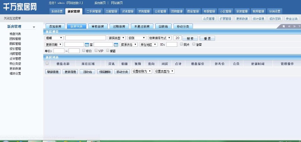
Task: Open the 添加新房 tab
Action: pyautogui.click(x=55, y=26)
